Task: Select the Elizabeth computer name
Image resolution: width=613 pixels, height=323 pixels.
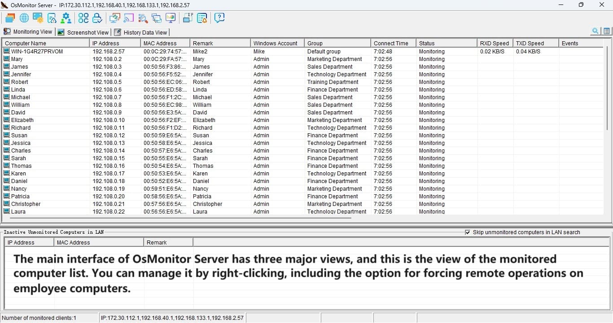Action: click(x=22, y=120)
